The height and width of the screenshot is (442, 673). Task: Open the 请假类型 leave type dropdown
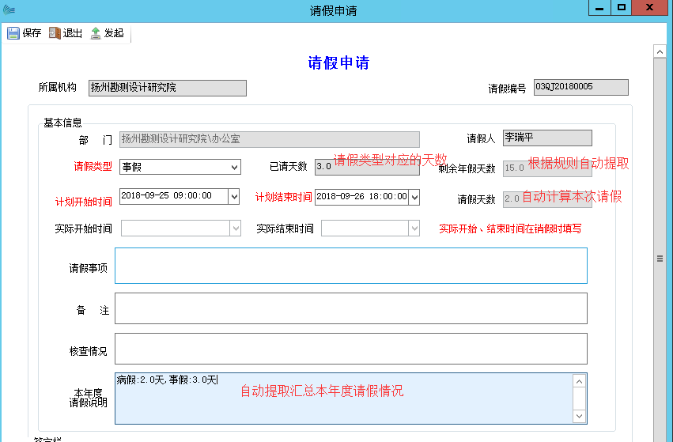click(234, 167)
